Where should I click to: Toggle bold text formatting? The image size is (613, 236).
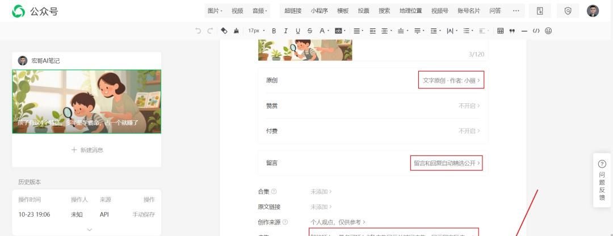coord(274,31)
